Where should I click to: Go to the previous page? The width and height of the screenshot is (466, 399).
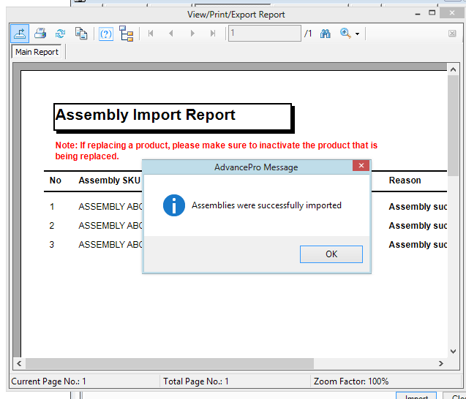[171, 34]
